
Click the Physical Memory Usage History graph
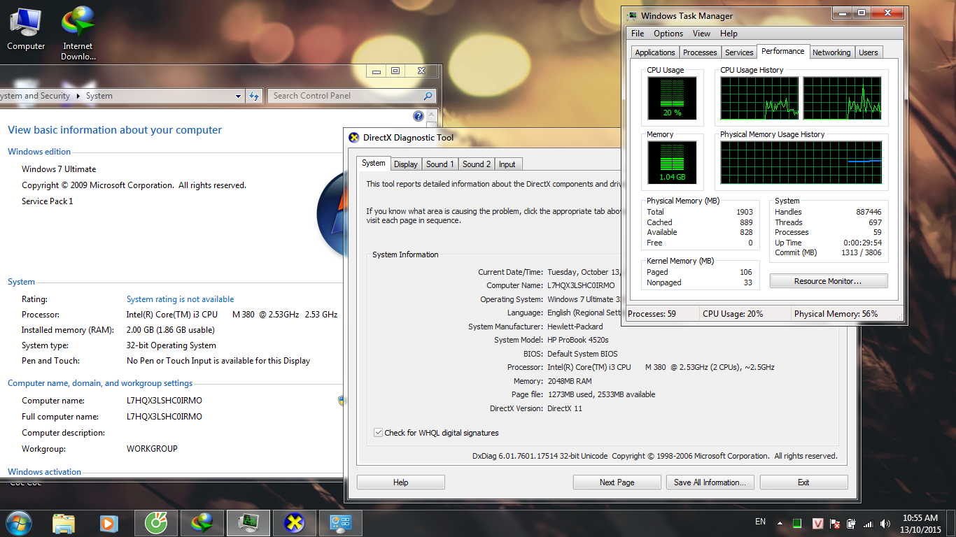(x=801, y=162)
